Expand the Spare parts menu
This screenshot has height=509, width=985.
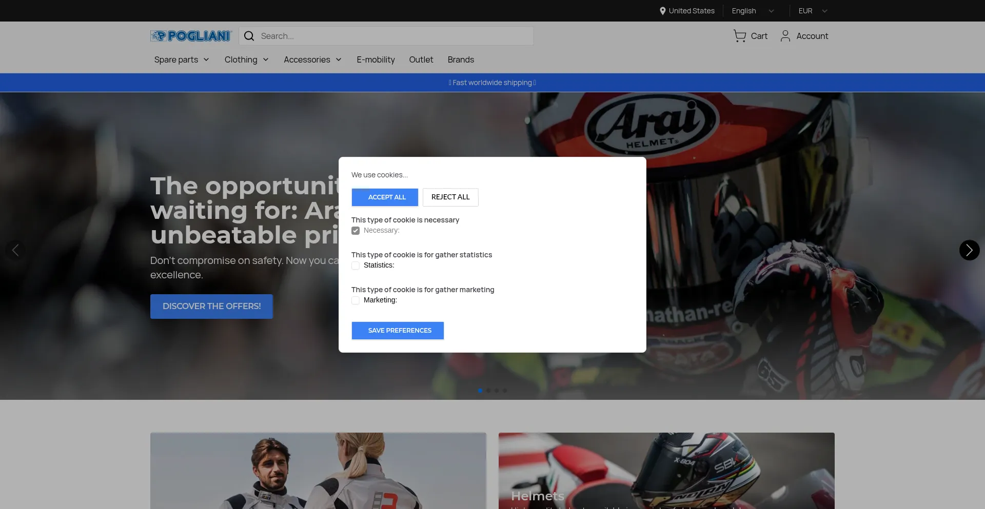(x=182, y=59)
